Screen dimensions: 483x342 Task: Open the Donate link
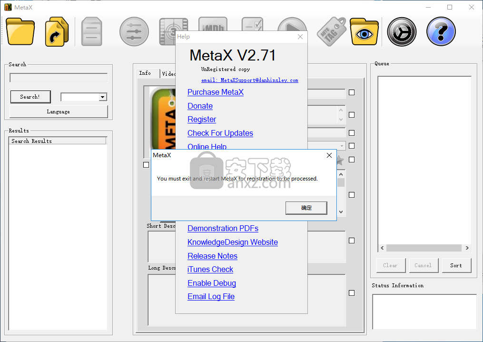click(200, 106)
